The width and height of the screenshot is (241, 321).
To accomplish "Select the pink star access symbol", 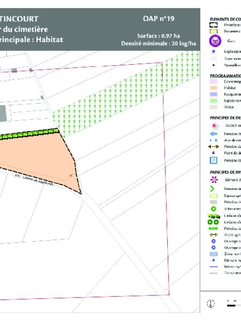I will click(x=214, y=126).
